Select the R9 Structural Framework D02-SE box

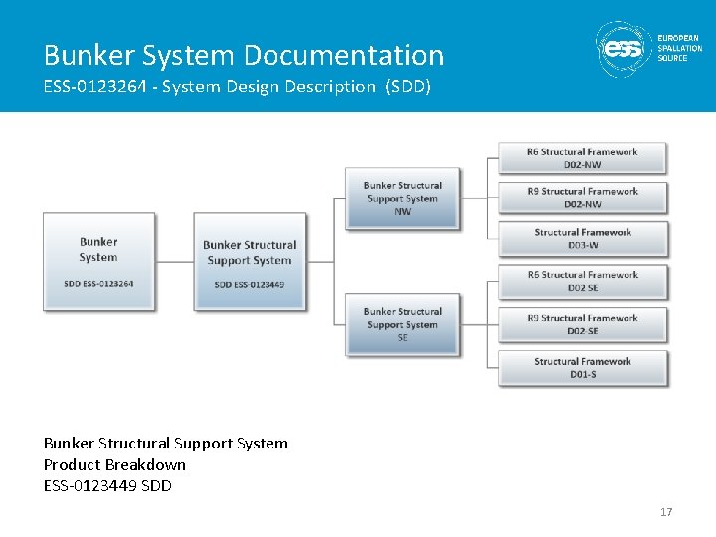click(583, 324)
